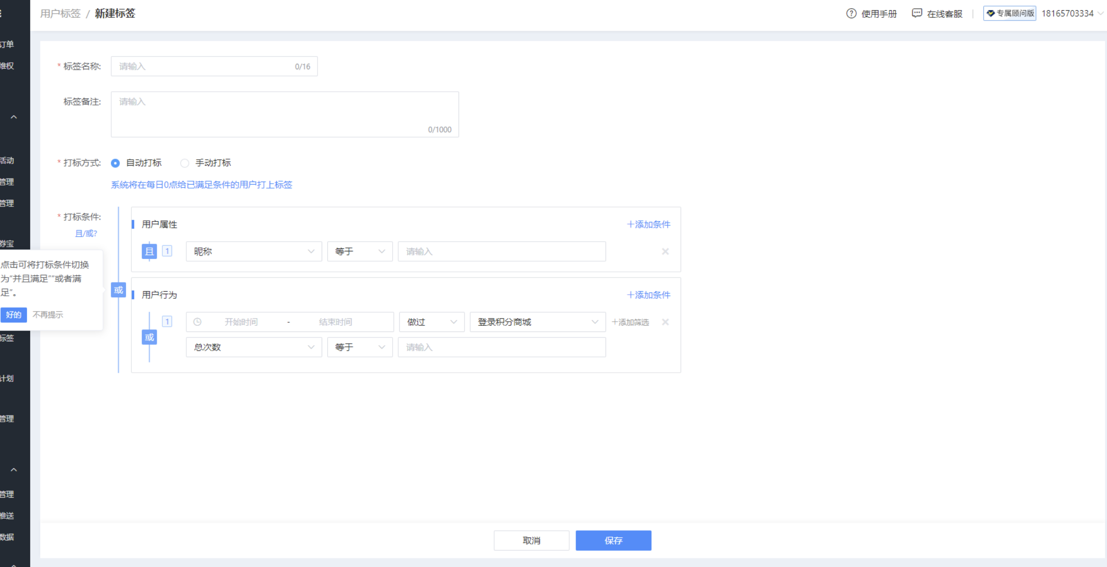
Task: Click the 标签名称 input field
Action: (204, 66)
